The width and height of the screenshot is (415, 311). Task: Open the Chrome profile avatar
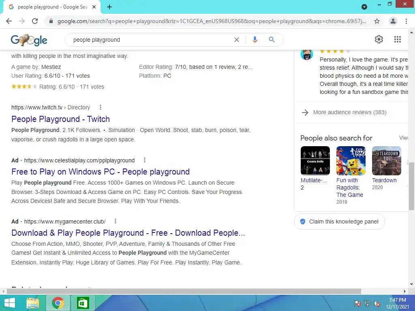tap(393, 21)
